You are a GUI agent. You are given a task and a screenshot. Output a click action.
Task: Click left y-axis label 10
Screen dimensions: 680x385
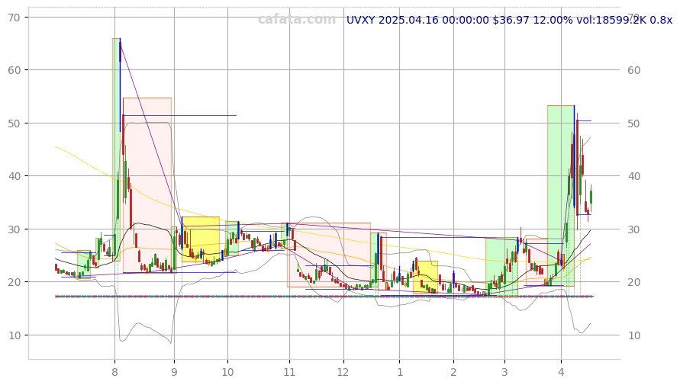(15, 335)
